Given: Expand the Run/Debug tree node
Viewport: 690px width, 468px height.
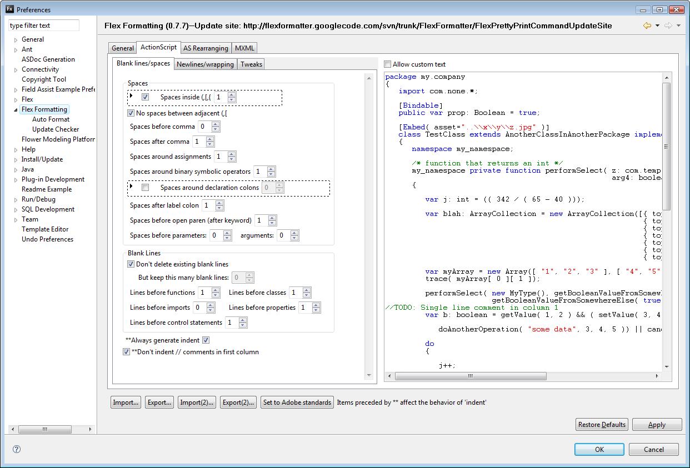Looking at the screenshot, I should point(16,200).
